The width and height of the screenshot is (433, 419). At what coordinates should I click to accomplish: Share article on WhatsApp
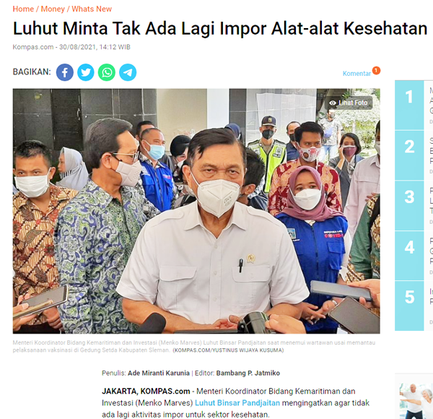[x=107, y=72]
